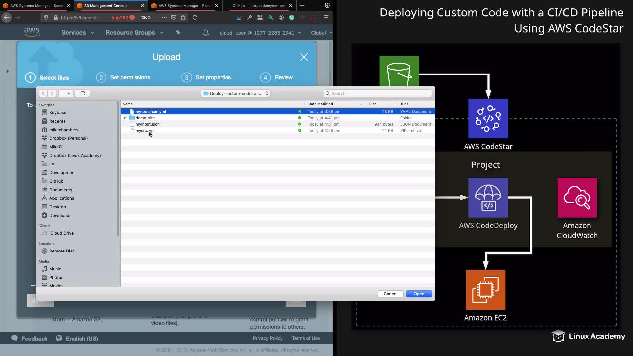This screenshot has height=356, width=633.
Task: Expand the demo-site folder disclosure triangle
Action: coord(125,118)
